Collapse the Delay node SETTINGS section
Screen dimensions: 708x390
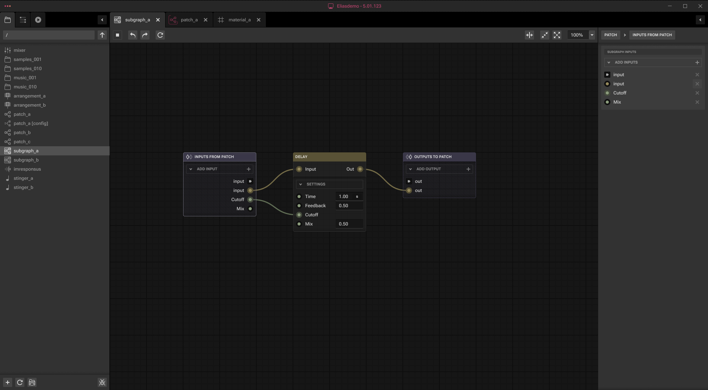[301, 184]
